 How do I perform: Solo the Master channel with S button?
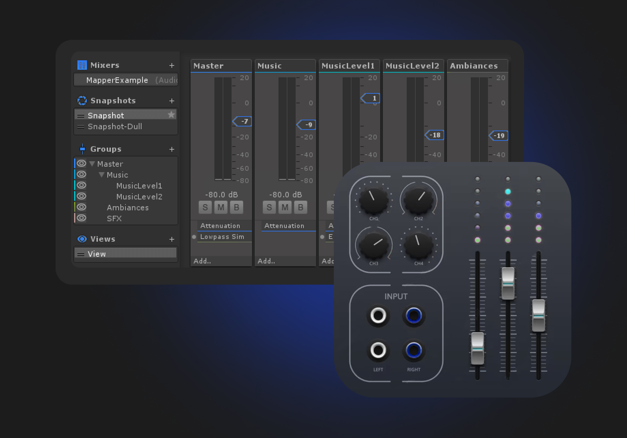[205, 207]
